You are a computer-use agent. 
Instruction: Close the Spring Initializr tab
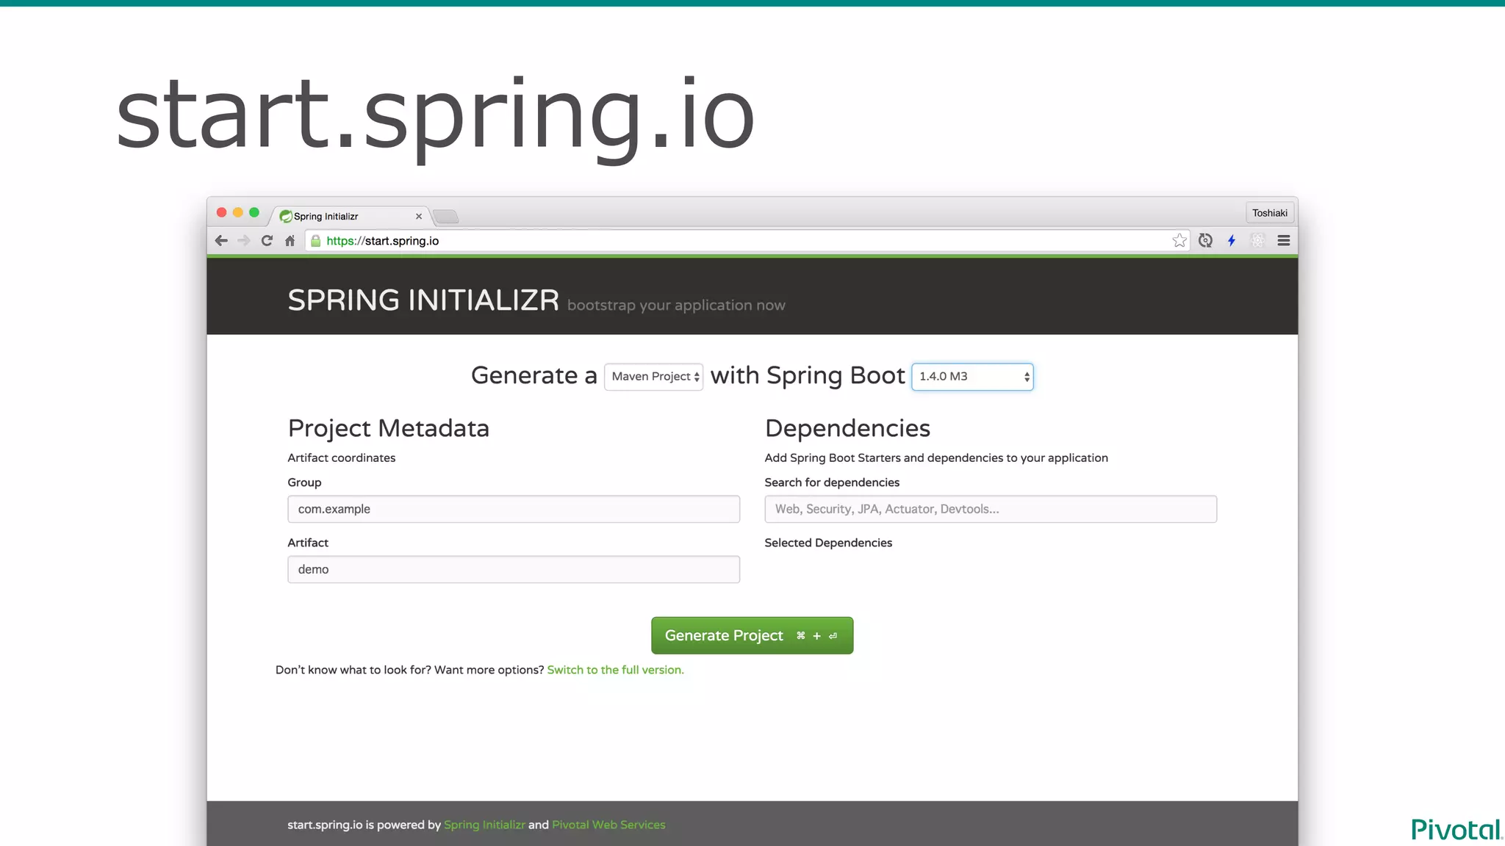(x=419, y=217)
